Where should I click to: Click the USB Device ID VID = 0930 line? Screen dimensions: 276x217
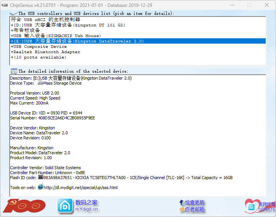(46, 113)
